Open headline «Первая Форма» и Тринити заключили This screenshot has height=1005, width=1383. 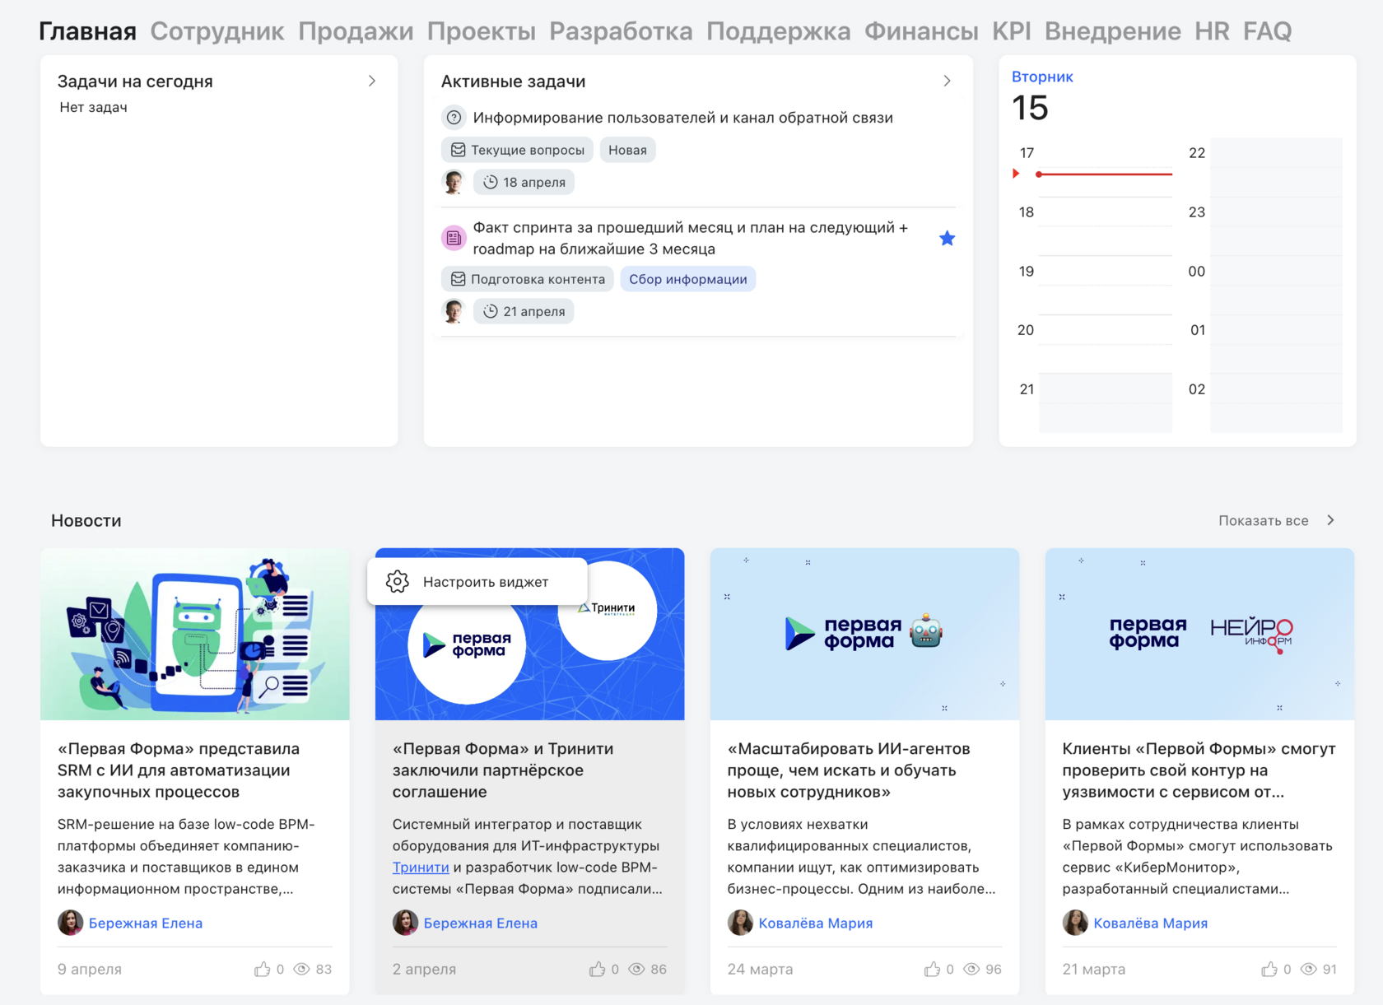coord(503,770)
